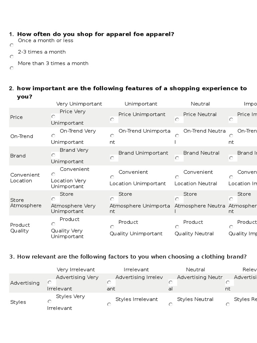The height and width of the screenshot is (343, 257).
Task: Rate Brand as Unimportant
Action: click(x=112, y=158)
